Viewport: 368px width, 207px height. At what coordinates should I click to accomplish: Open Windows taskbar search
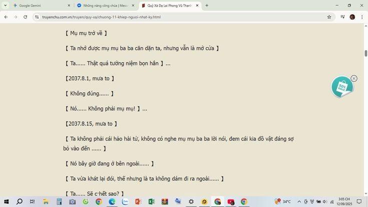click(x=20, y=201)
